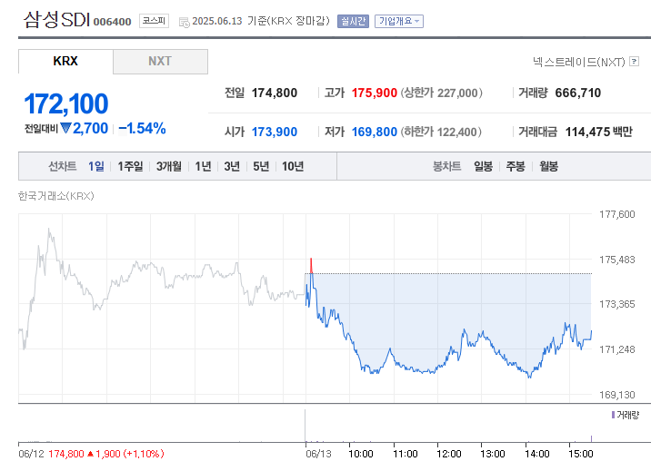Click the upper limit text 상한가 227,000
The height and width of the screenshot is (471, 651).
coord(441,93)
